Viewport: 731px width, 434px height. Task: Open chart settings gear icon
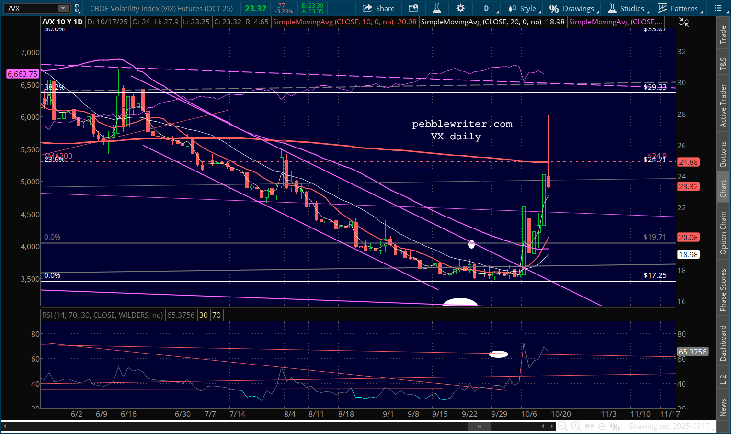click(460, 8)
